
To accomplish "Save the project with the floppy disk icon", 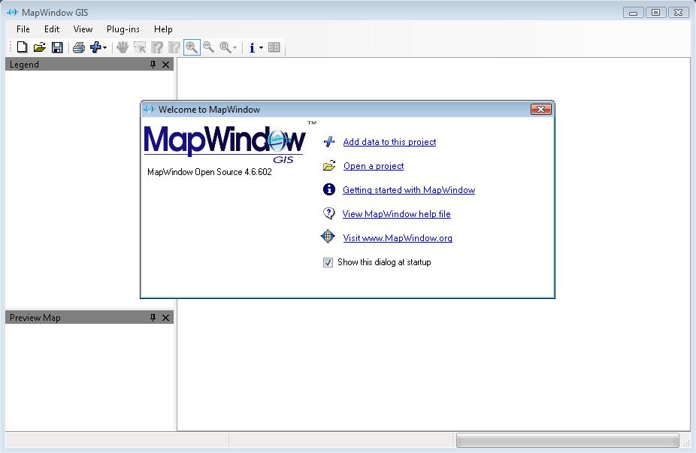I will 57,47.
